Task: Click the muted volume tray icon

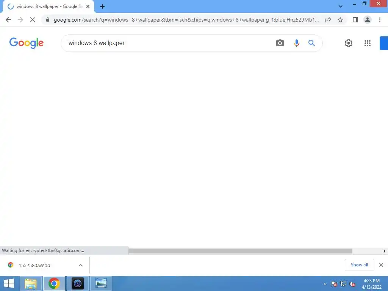Action: pyautogui.click(x=352, y=284)
